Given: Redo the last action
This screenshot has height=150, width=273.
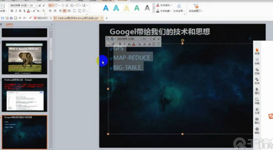Looking at the screenshot, I should [24, 18].
